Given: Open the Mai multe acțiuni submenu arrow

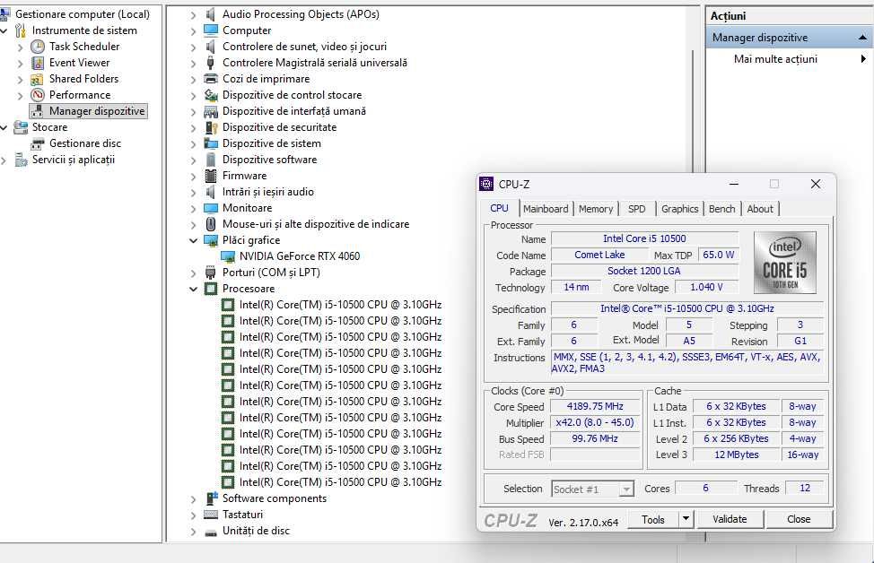Looking at the screenshot, I should 863,58.
